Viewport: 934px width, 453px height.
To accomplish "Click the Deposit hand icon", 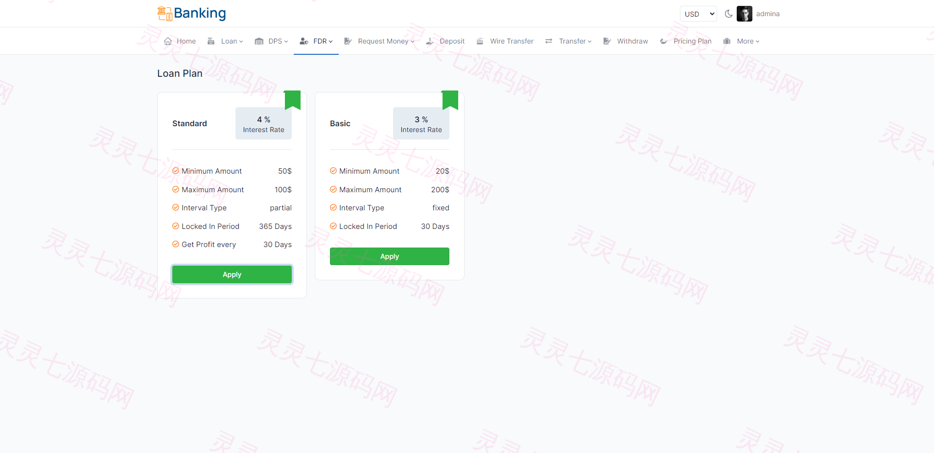I will coord(429,41).
